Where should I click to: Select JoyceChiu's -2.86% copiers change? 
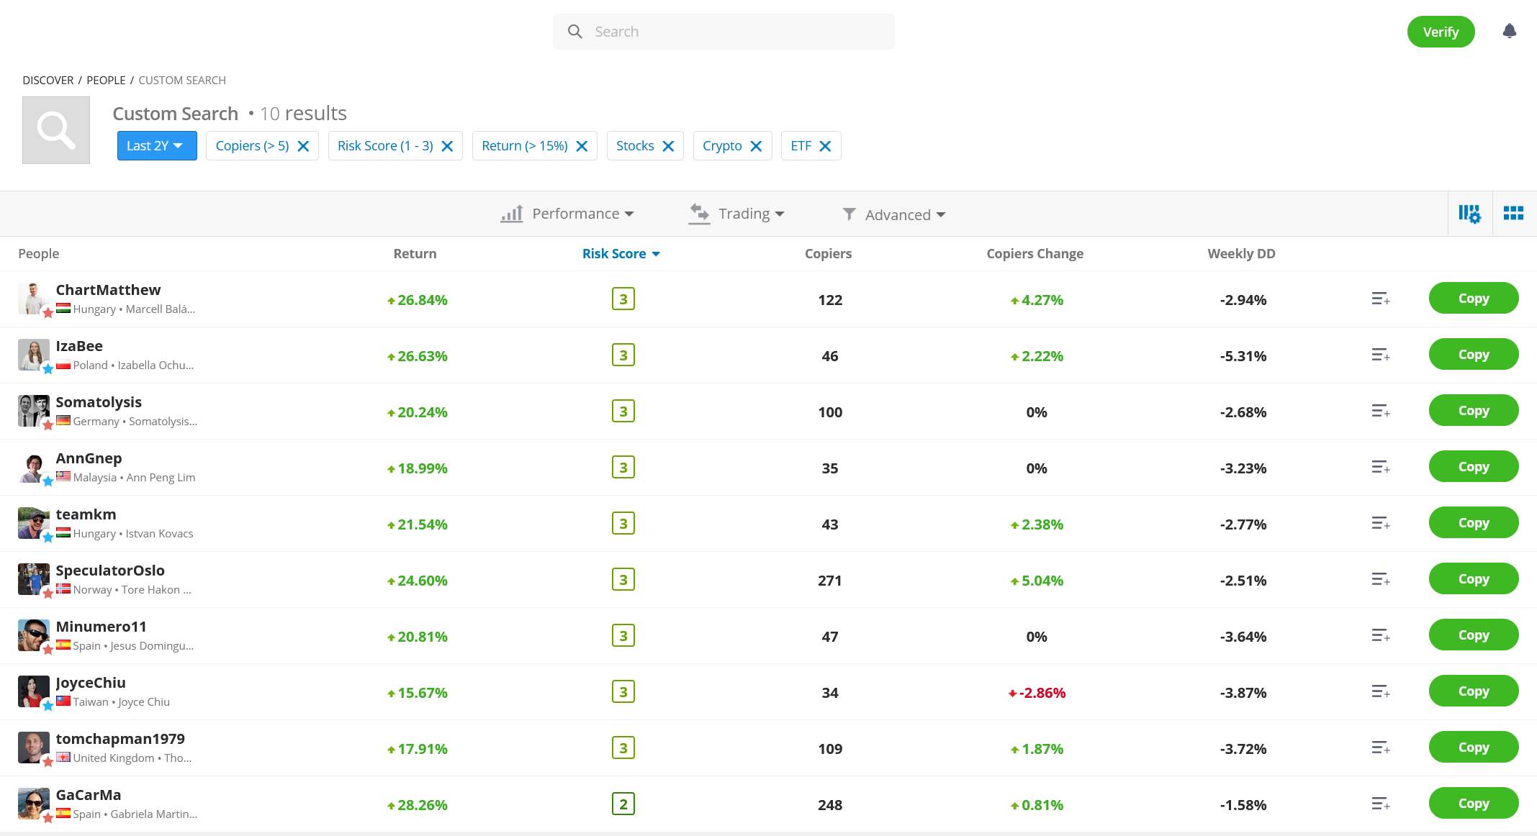click(1037, 693)
